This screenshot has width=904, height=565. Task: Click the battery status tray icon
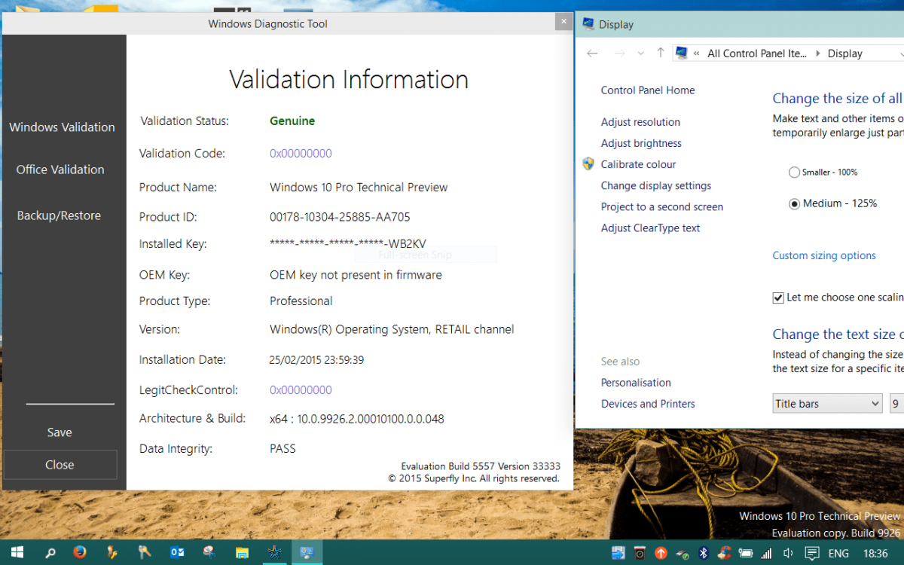(x=746, y=553)
